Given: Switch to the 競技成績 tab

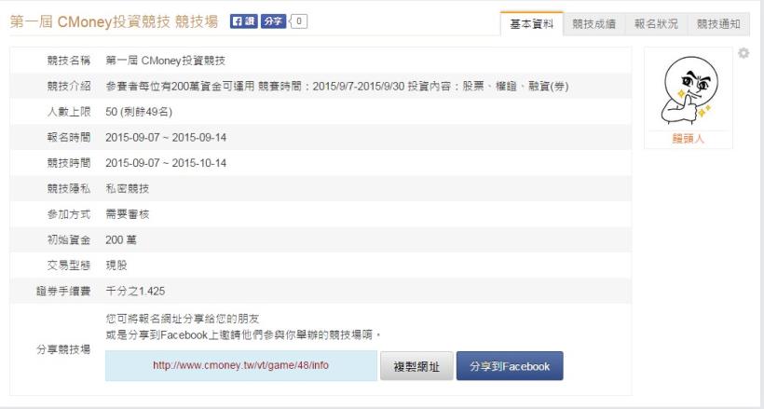Looking at the screenshot, I should click(x=593, y=24).
